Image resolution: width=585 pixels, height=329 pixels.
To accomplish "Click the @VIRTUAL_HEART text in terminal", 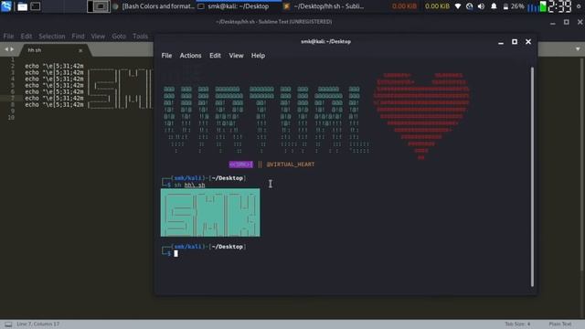I will (x=291, y=164).
